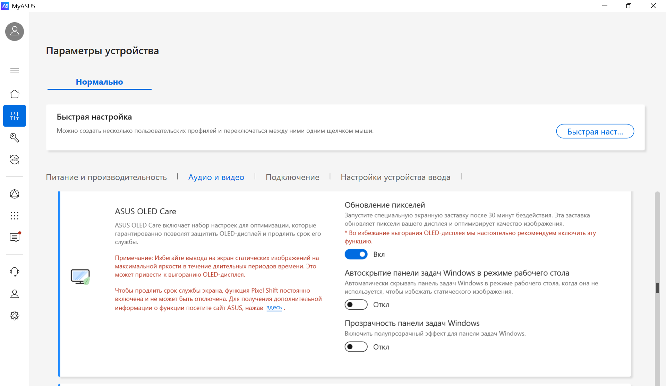The image size is (666, 386).
Task: Select the Нормально mode tab
Action: pyautogui.click(x=99, y=82)
